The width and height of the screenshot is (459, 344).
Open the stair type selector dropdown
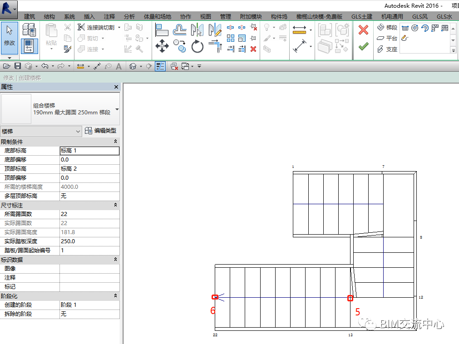tap(117, 109)
